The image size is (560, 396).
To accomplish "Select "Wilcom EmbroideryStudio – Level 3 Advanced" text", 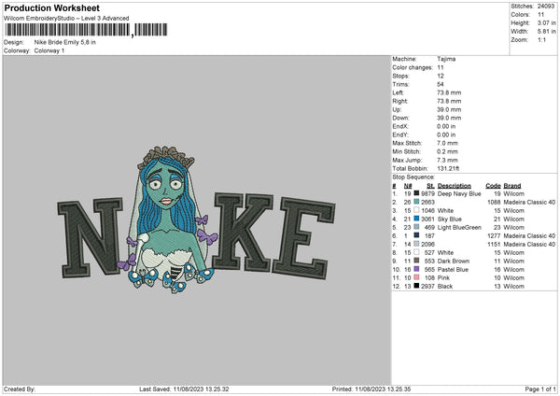I will 66,19.
